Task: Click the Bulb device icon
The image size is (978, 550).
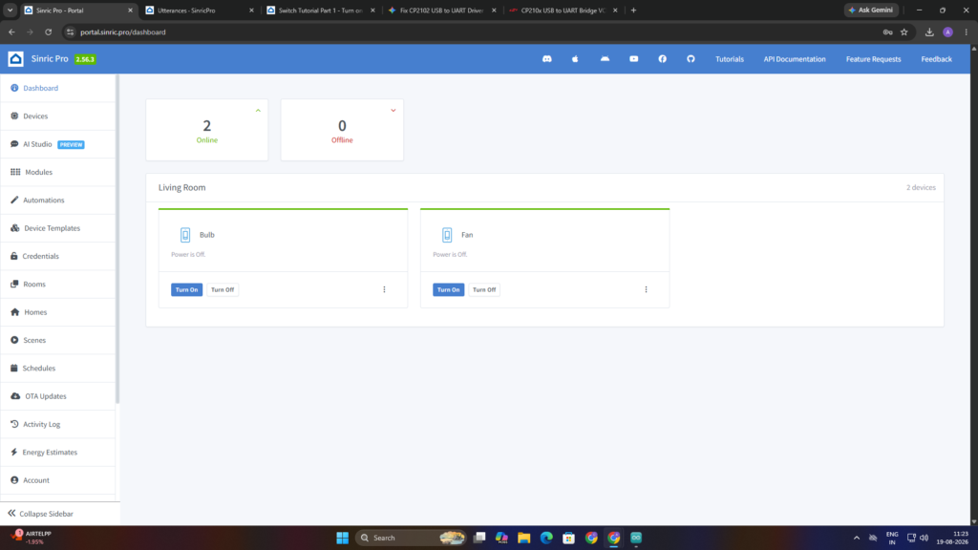Action: 185,235
